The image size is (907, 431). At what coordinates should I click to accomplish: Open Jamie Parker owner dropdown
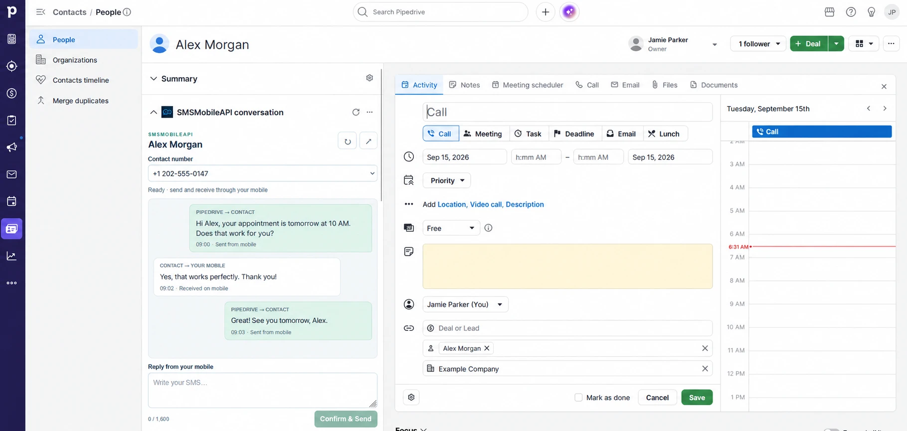pyautogui.click(x=715, y=44)
